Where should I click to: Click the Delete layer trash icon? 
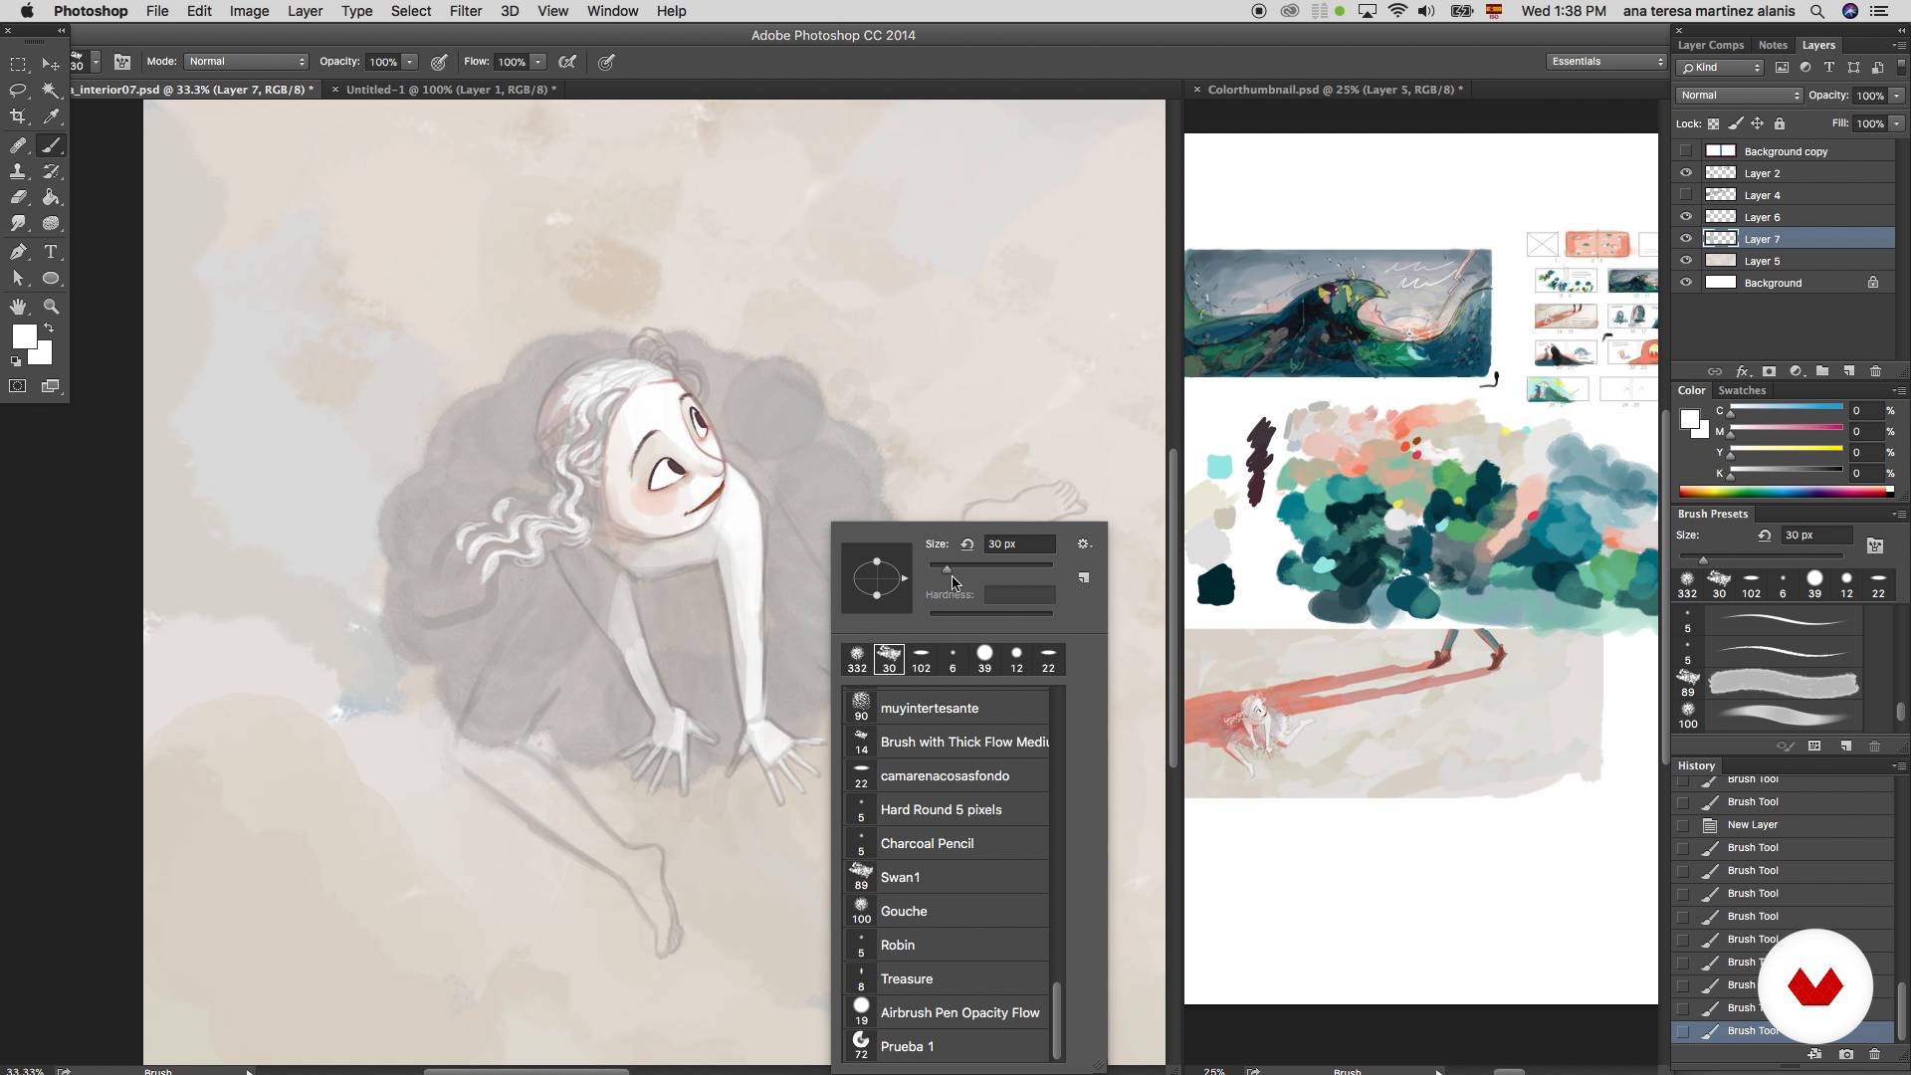pyautogui.click(x=1875, y=371)
